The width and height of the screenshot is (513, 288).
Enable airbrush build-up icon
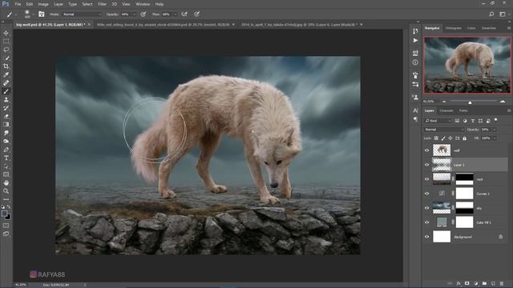184,14
